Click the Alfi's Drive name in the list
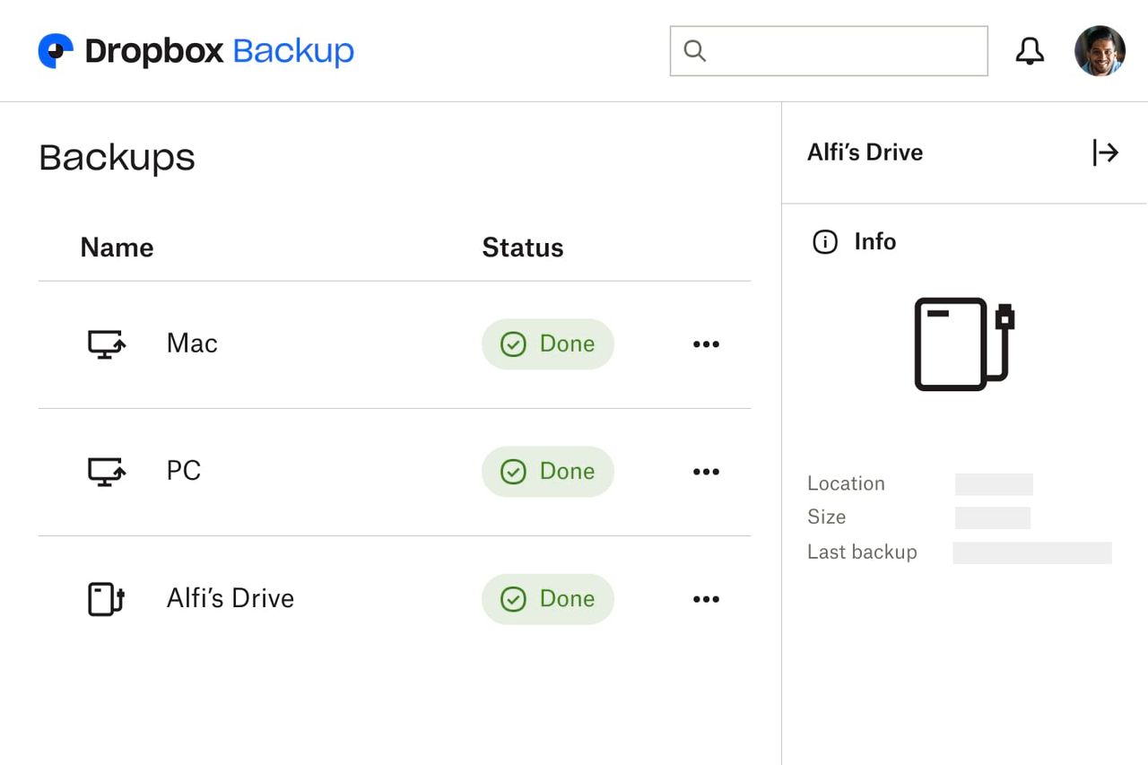This screenshot has width=1148, height=765. click(x=230, y=598)
